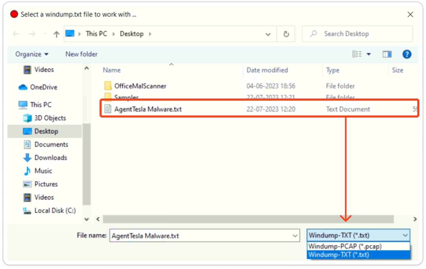This screenshot has height=269, width=426.
Task: Click the New folder button
Action: tap(81, 54)
